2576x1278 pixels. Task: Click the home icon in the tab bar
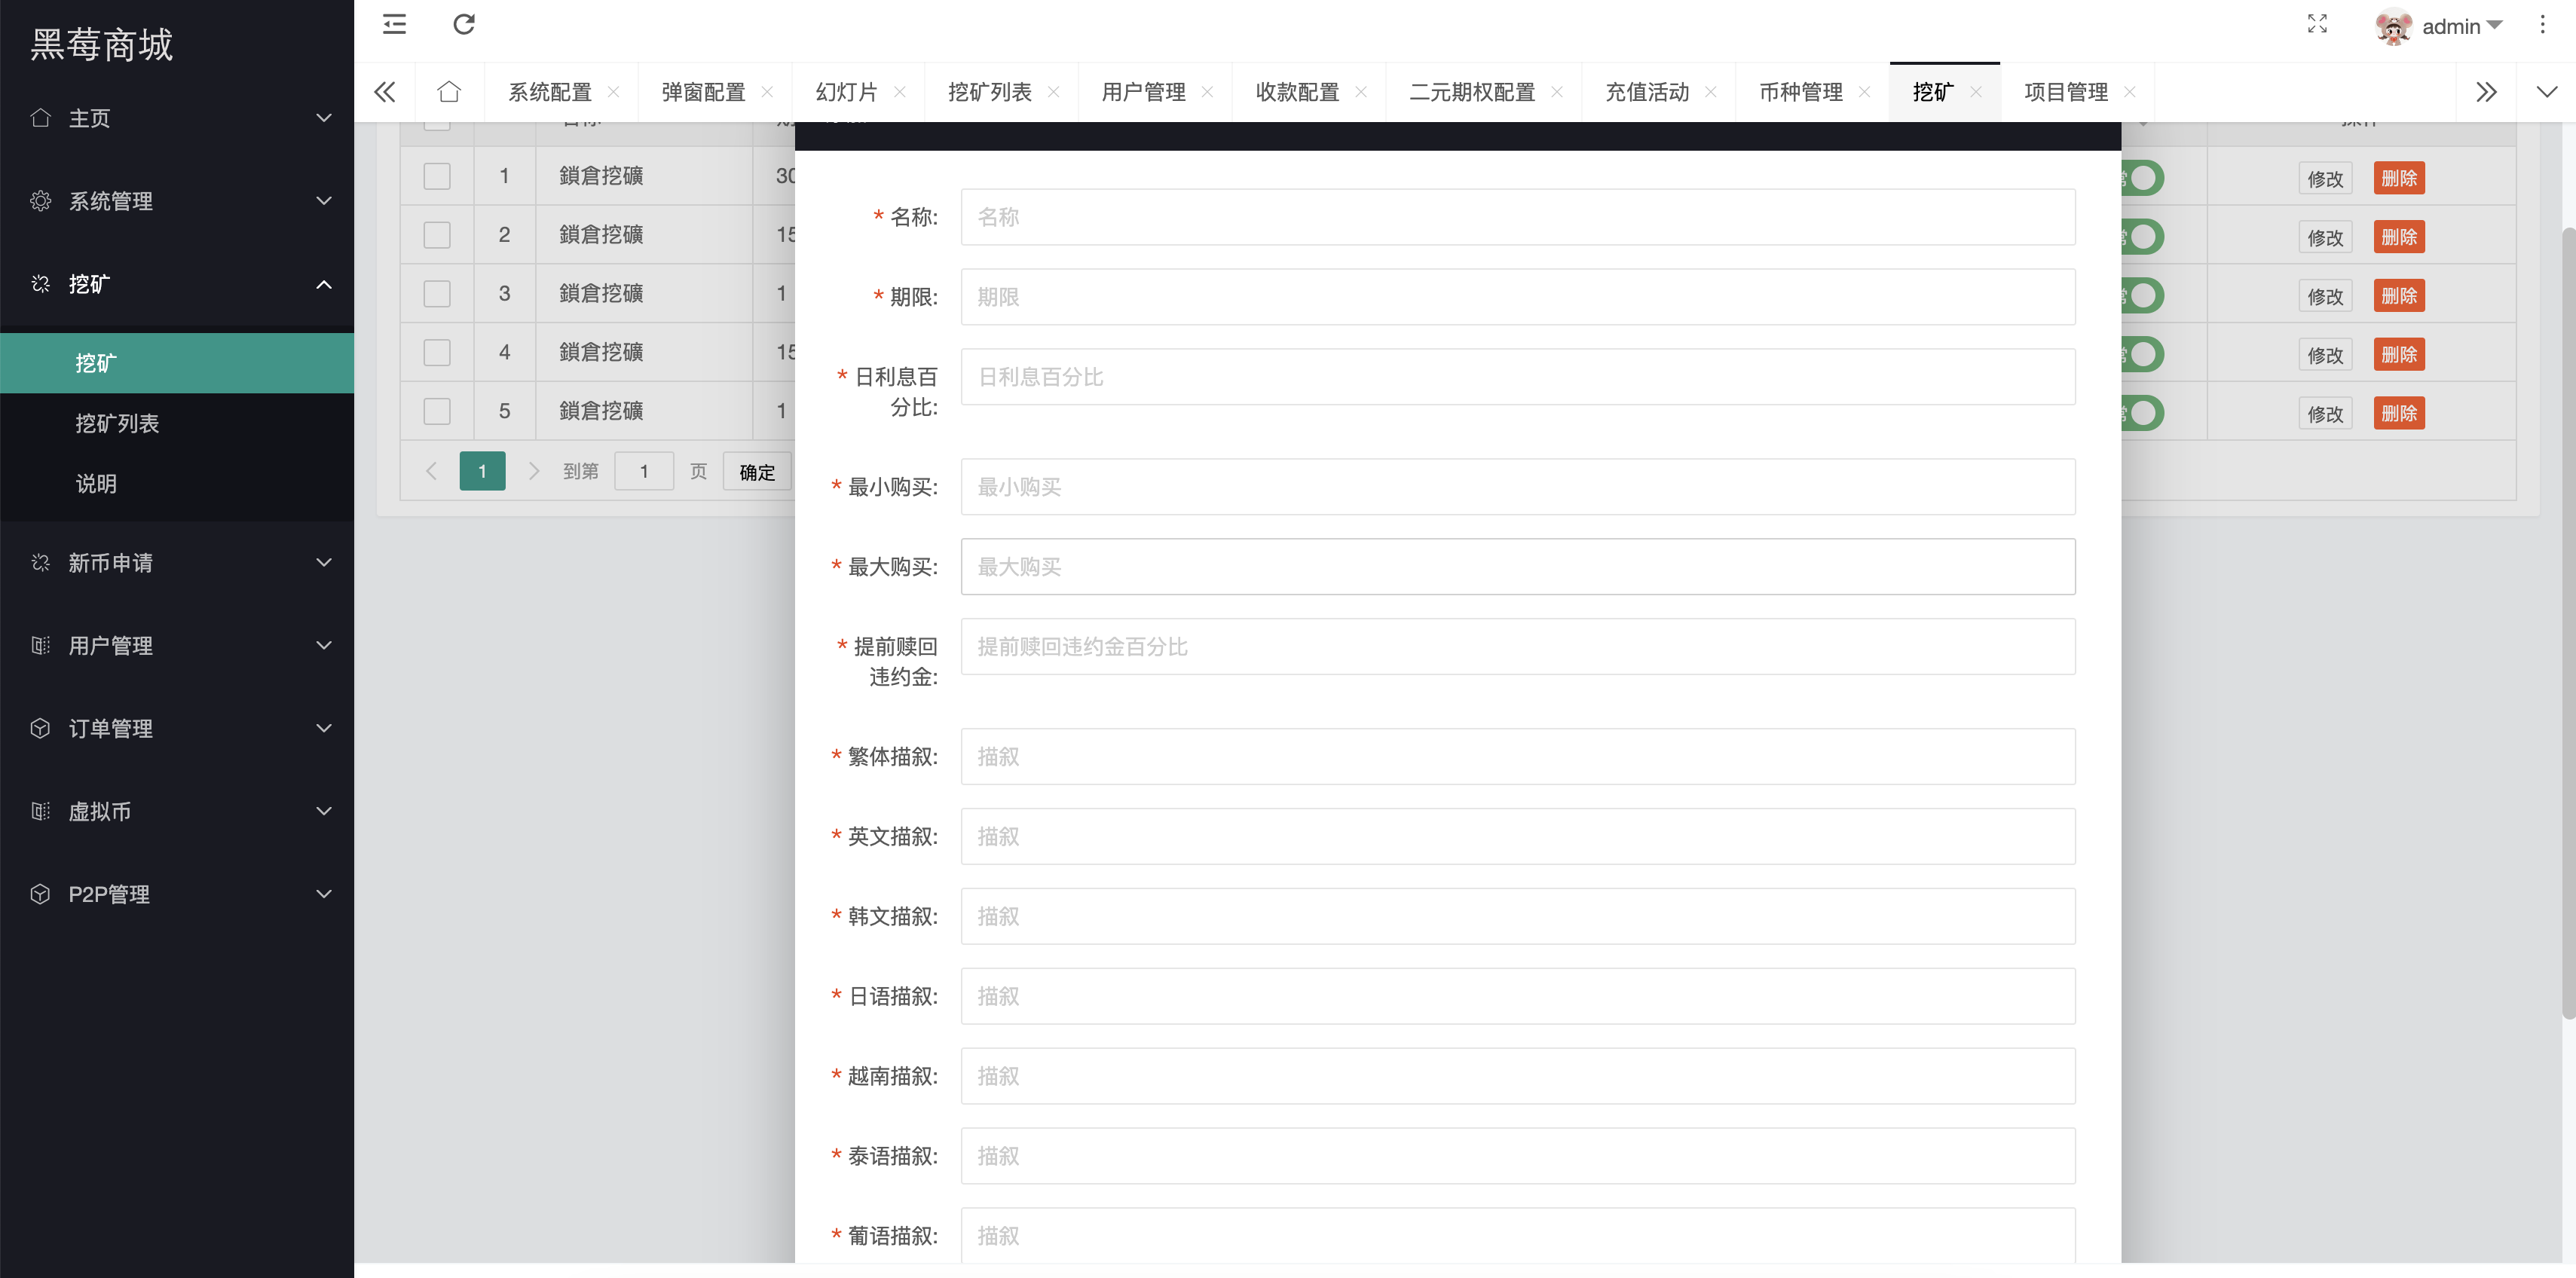pyautogui.click(x=449, y=91)
